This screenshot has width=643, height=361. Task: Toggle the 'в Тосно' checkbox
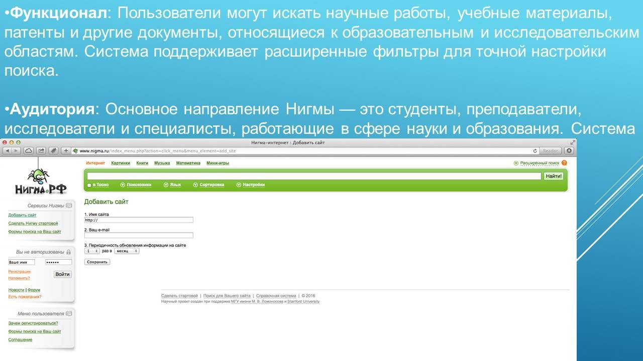89,185
